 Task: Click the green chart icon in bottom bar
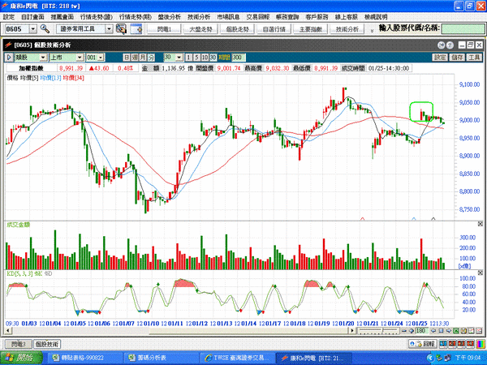(456, 331)
